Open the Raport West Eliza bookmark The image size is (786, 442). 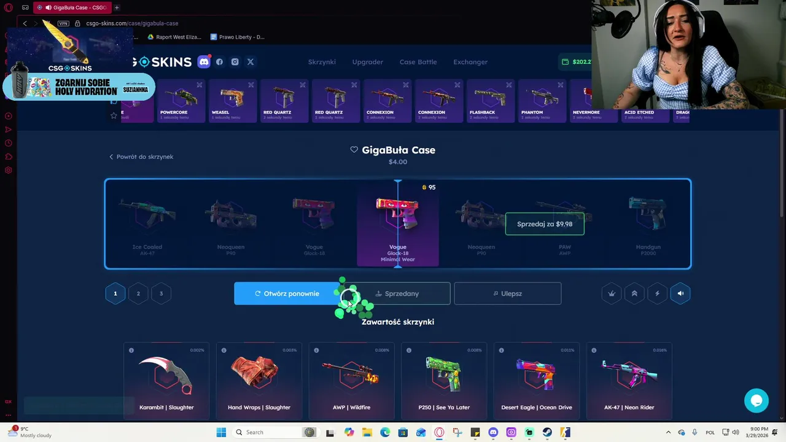tap(174, 37)
